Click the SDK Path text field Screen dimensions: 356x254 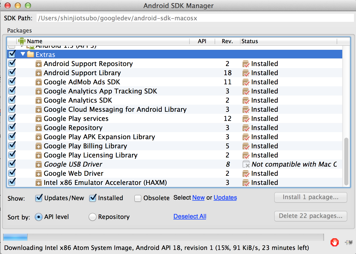coord(195,18)
